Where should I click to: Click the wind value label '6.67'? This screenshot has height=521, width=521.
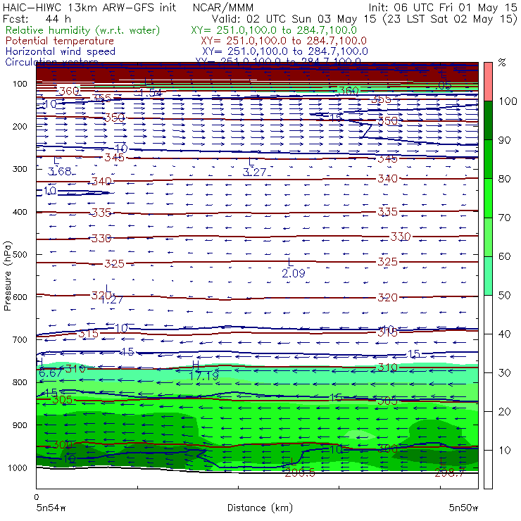51,373
